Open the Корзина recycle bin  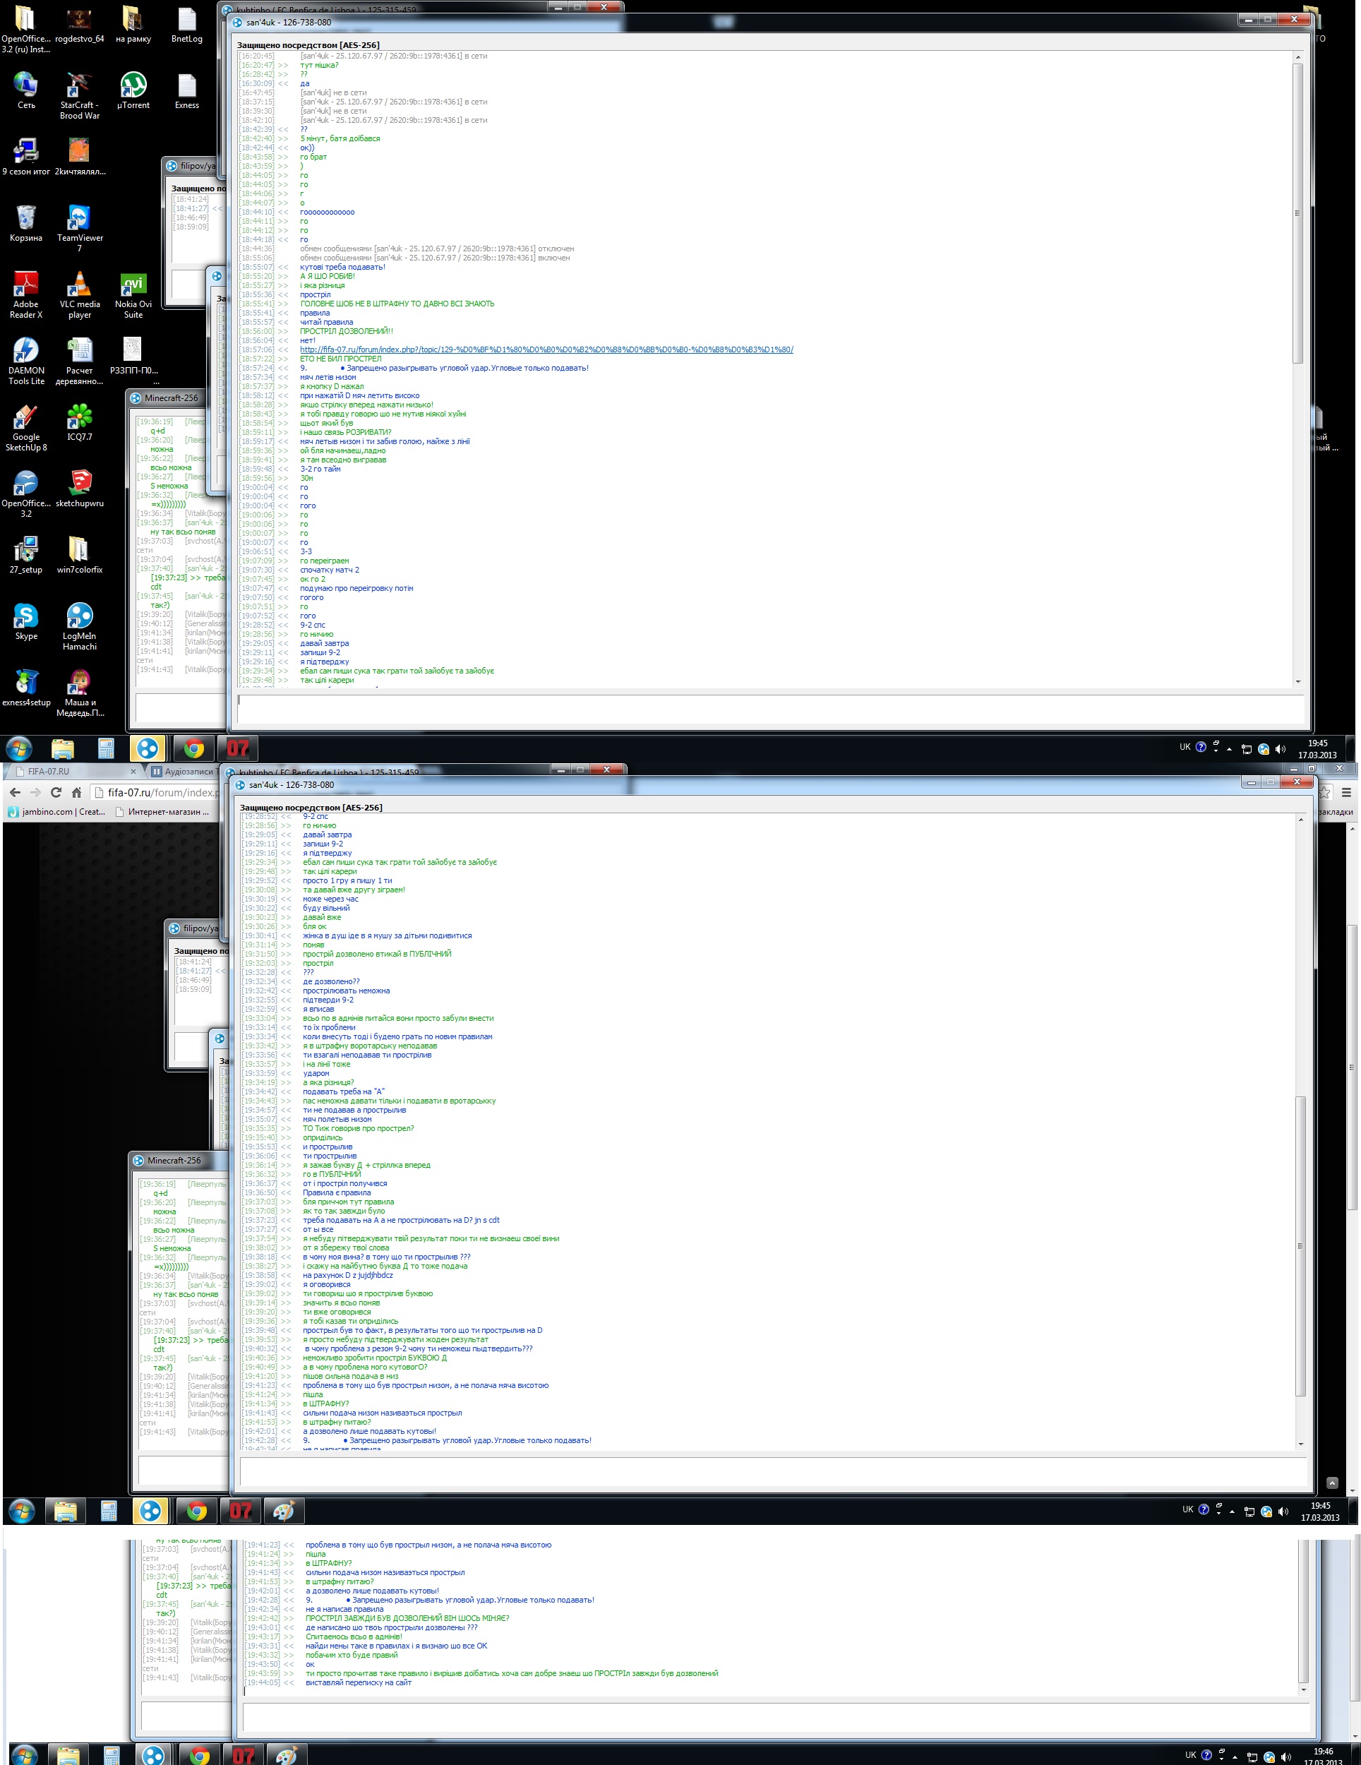pos(26,218)
